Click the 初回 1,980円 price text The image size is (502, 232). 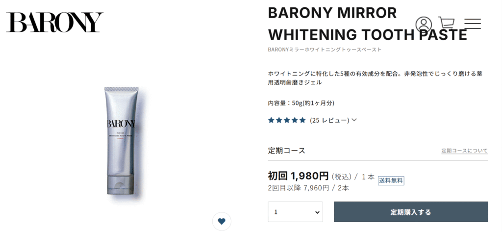click(x=299, y=176)
